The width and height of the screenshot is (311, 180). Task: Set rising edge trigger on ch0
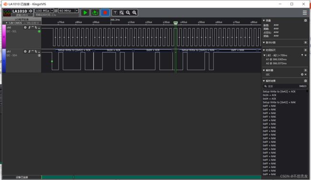29,28
